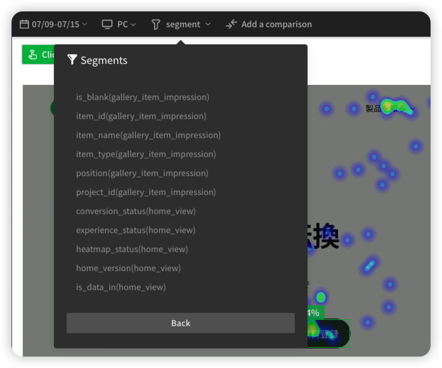Click the green 4% click-rate label
The width and height of the screenshot is (442, 368).
coord(315,313)
